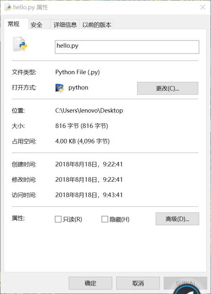Click the python program name next to 打开方式
Viewport: 211px width, 294px height.
point(78,88)
